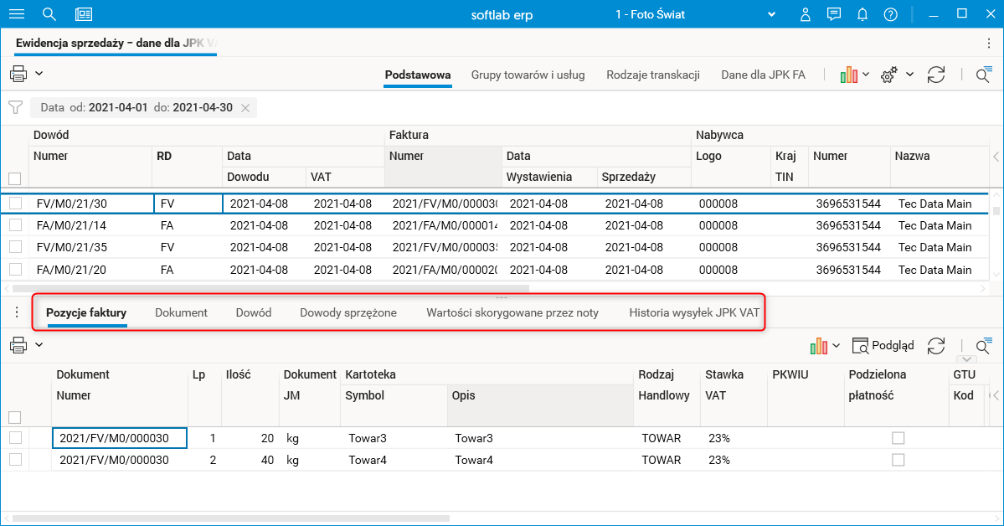1004x526 pixels.
Task: Open the user profile icon
Action: [x=805, y=14]
